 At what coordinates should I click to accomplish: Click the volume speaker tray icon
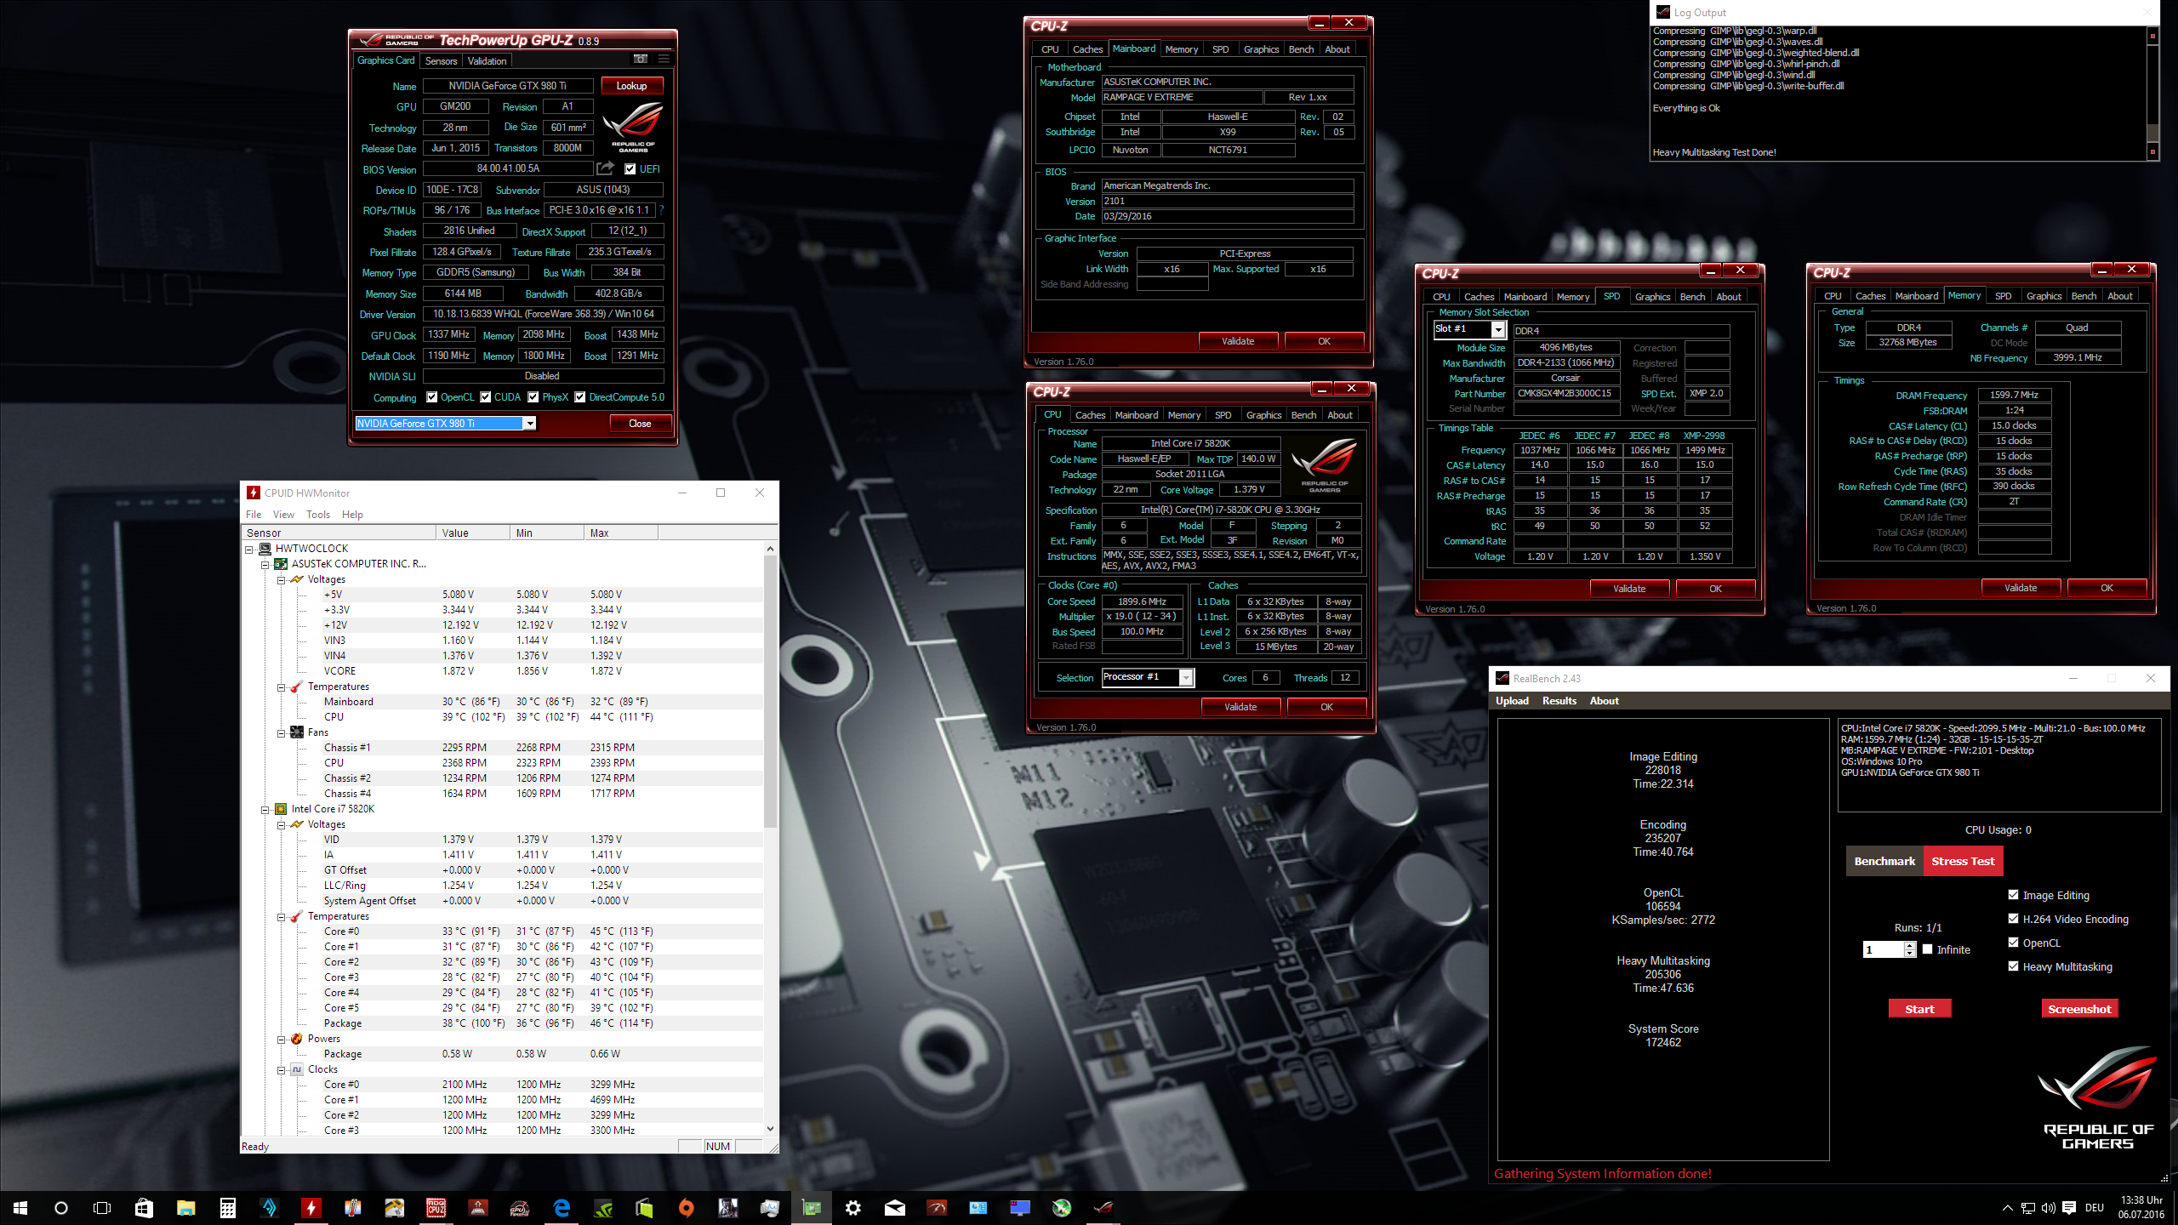[2049, 1208]
